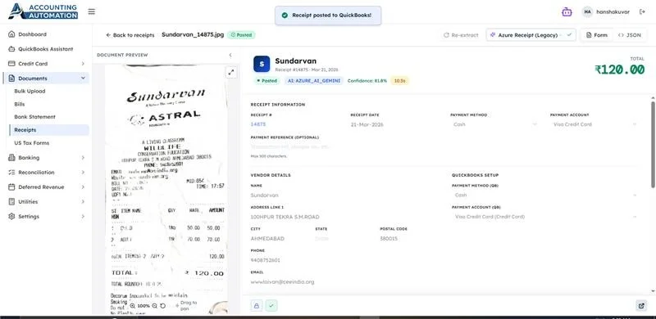Image resolution: width=656 pixels, height=319 pixels.
Task: Reset the document preview rotation
Action: [162, 306]
